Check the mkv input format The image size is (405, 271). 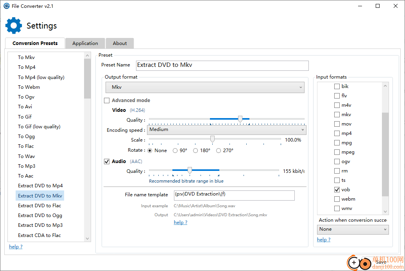pyautogui.click(x=337, y=115)
